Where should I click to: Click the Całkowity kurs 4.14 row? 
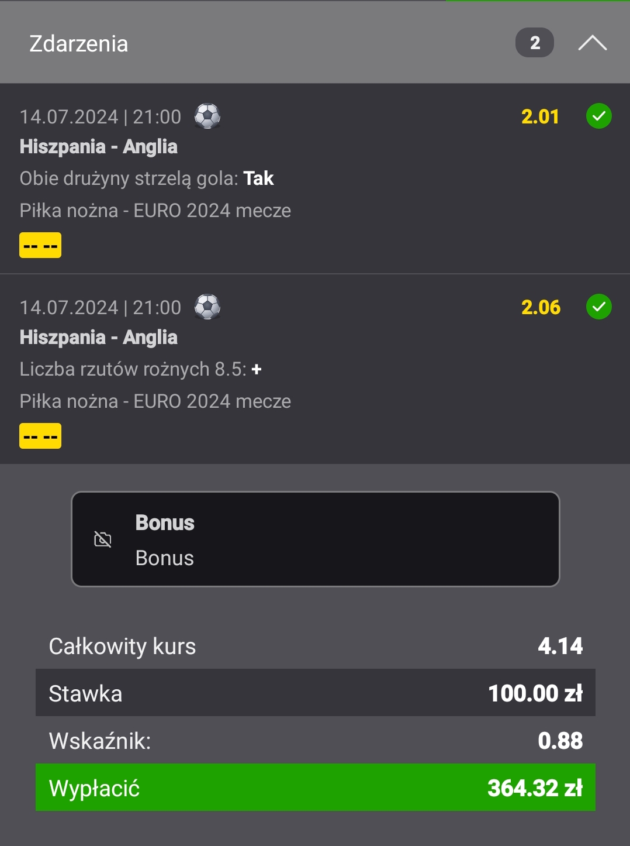(x=316, y=646)
